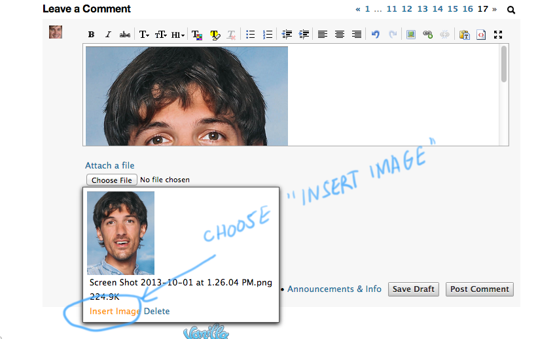Align text to the right

click(357, 35)
